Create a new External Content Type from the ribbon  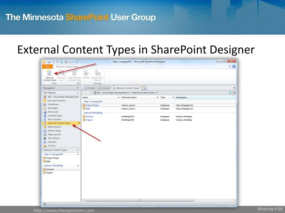click(50, 76)
